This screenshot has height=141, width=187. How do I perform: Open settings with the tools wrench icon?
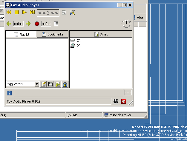click(72, 13)
